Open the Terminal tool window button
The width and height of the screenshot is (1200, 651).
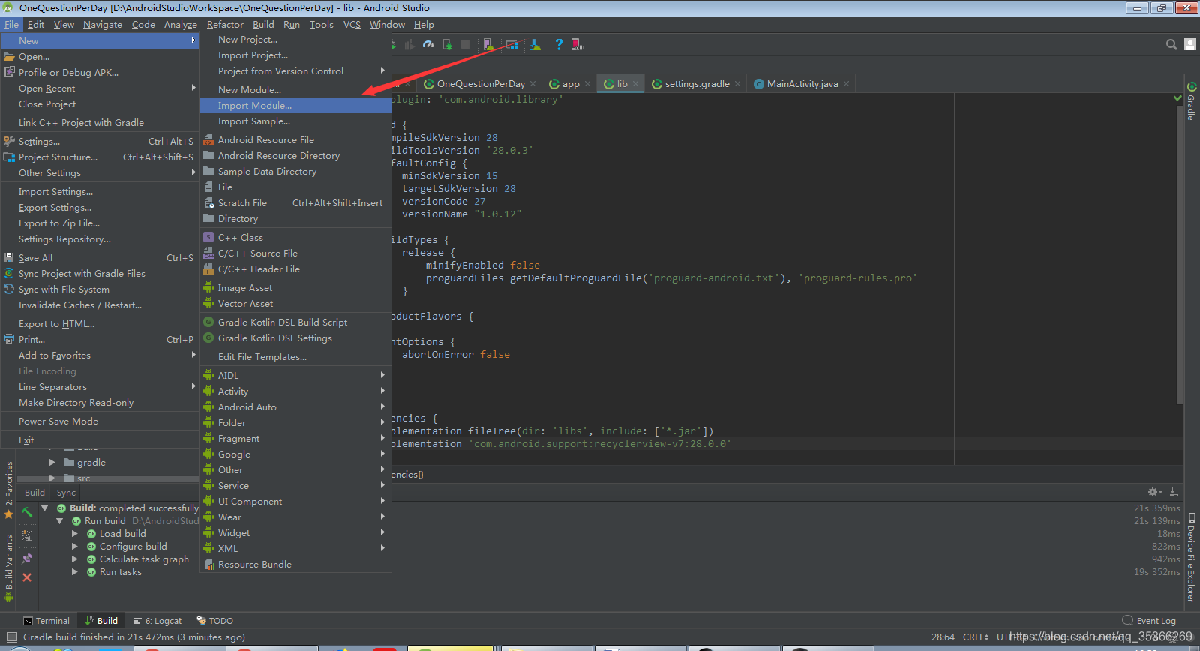click(46, 621)
